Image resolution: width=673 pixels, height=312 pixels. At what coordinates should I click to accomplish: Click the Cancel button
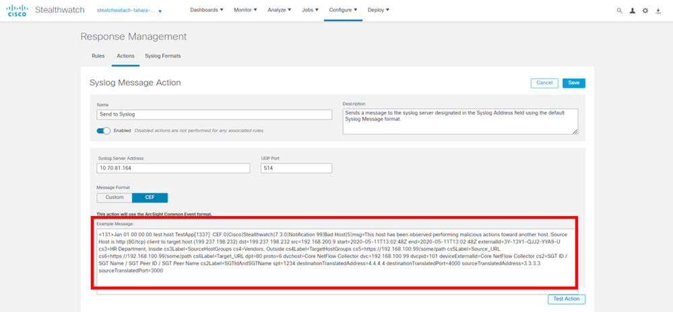(544, 83)
